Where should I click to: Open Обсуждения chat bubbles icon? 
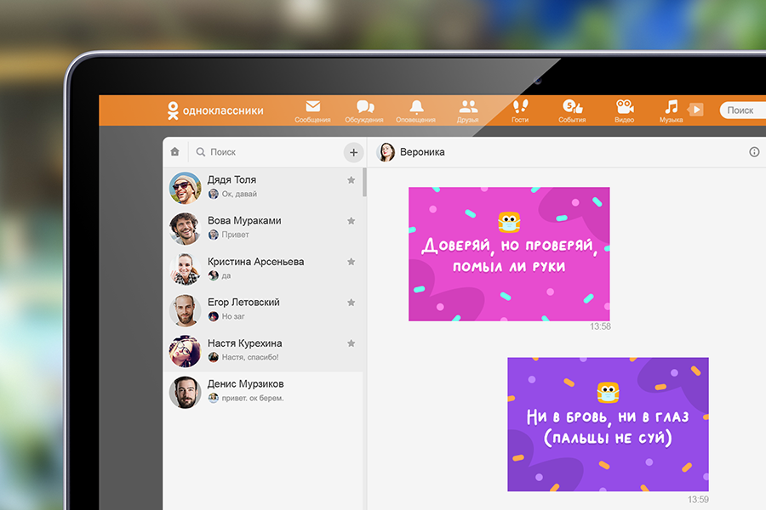pyautogui.click(x=365, y=106)
